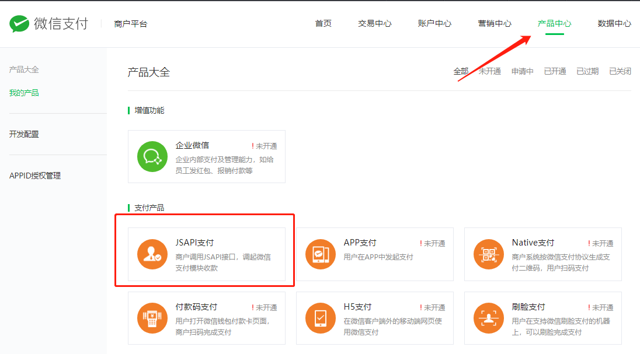This screenshot has width=640, height=354.
Task: Click the Native支付 QR code icon
Action: pos(489,254)
